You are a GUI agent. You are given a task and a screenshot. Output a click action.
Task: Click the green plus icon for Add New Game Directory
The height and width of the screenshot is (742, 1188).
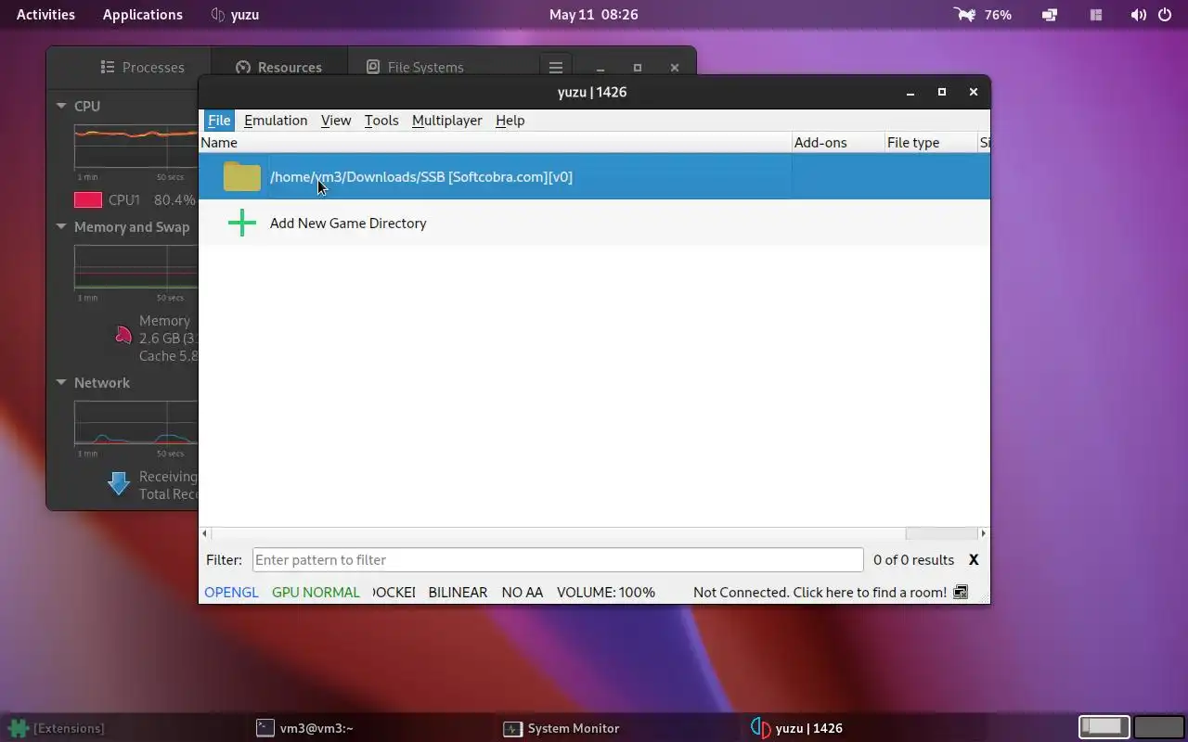pyautogui.click(x=241, y=223)
